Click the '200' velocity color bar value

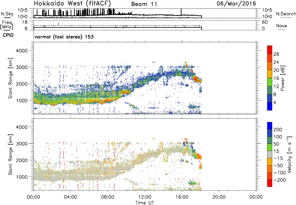click(x=278, y=130)
